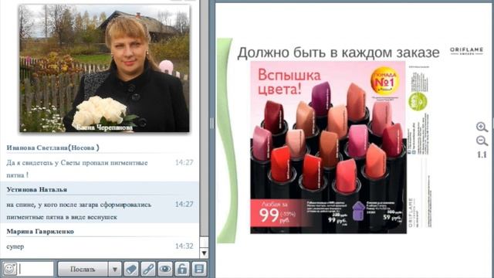The width and height of the screenshot is (494, 278).
Task: Select sender name Устинова Наталья
Action: click(37, 189)
